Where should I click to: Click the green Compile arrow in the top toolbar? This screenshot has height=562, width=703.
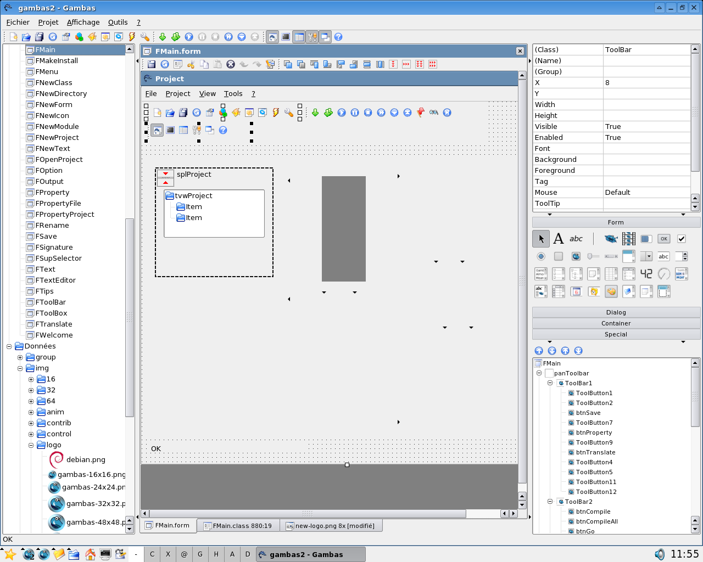[163, 37]
